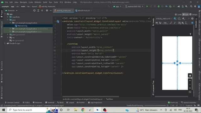Click the Select Design Surface layers icon

click(x=175, y=19)
